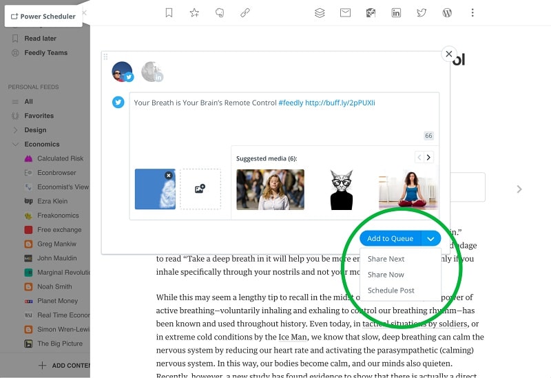Open the Ezra Klein feed

52,201
